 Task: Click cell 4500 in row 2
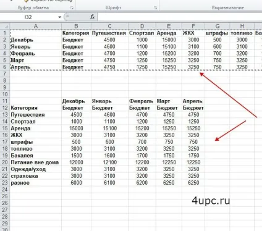click(x=109, y=40)
